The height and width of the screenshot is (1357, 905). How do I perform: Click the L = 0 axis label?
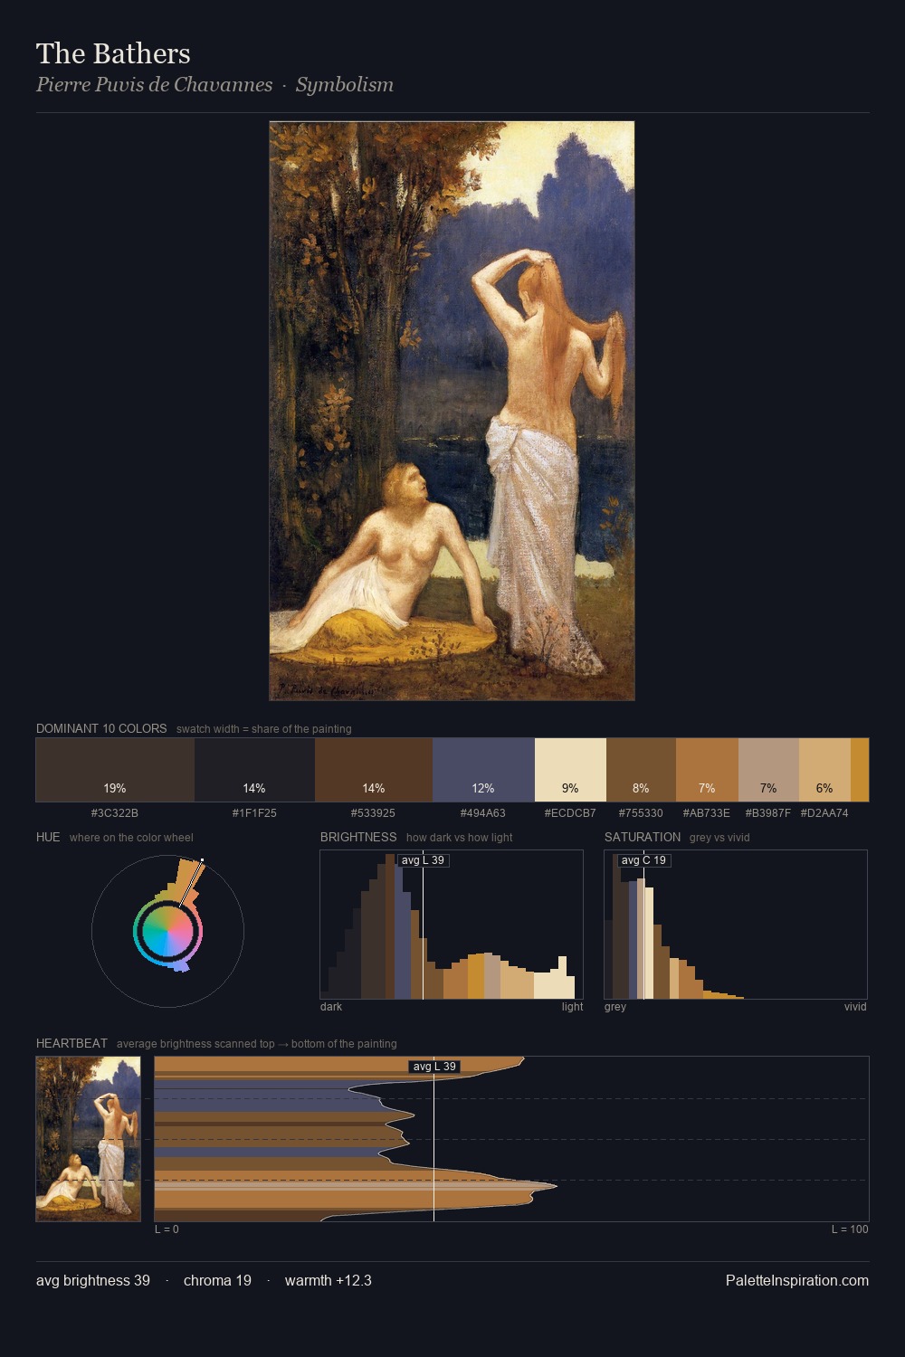click(x=167, y=1229)
